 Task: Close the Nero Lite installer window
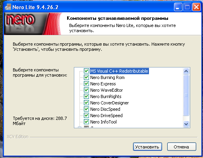coord(196,7)
